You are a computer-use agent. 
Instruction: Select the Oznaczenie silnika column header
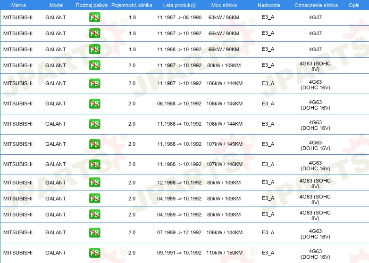316,5
